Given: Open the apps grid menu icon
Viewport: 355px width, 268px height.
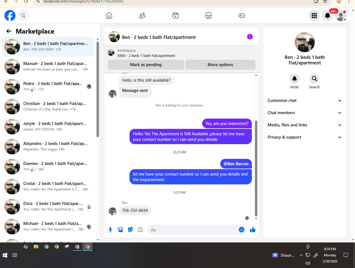Looking at the screenshot, I should click(314, 16).
